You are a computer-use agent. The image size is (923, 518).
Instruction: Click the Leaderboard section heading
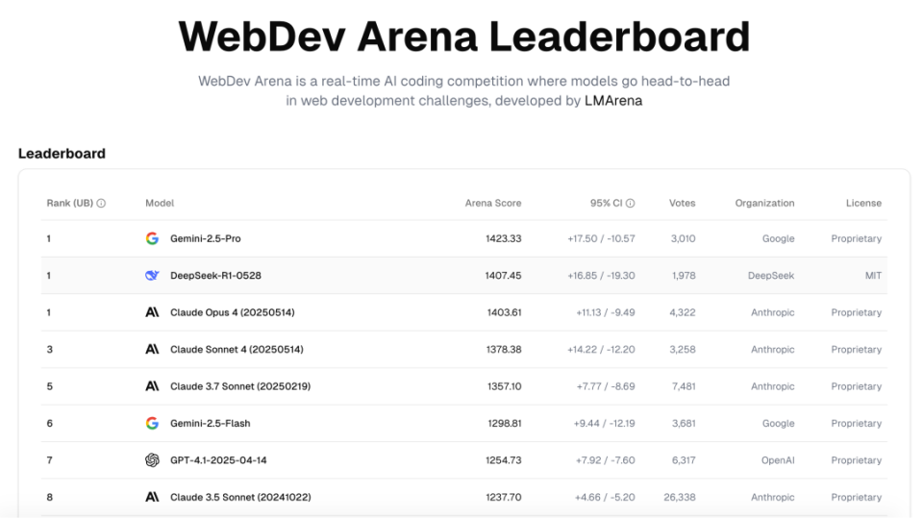click(x=62, y=154)
